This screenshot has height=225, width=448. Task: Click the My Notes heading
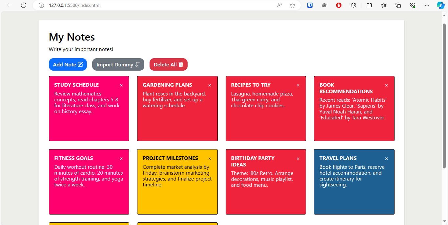point(72,37)
